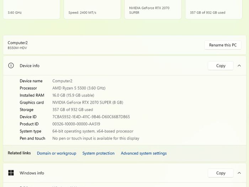Click the B550M-HDV model text
The width and height of the screenshot is (249, 187).
click(x=17, y=48)
